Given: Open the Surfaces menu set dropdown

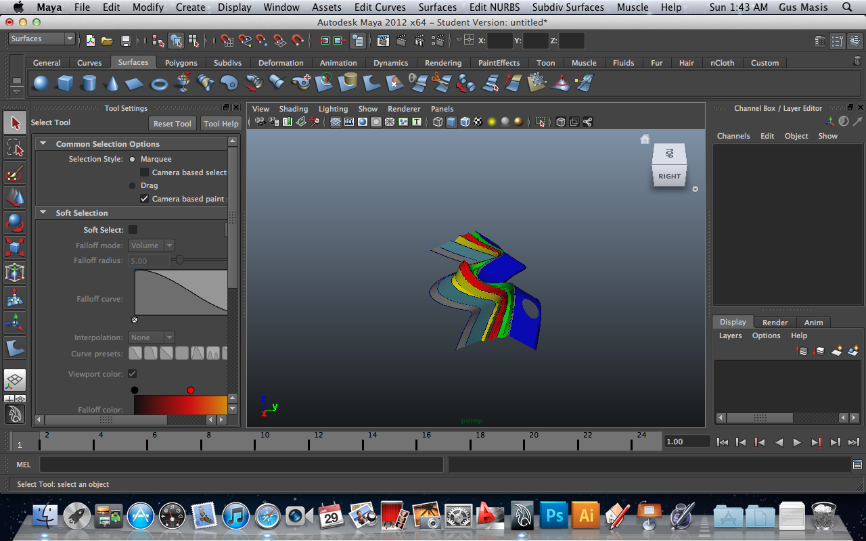Looking at the screenshot, I should (41, 39).
